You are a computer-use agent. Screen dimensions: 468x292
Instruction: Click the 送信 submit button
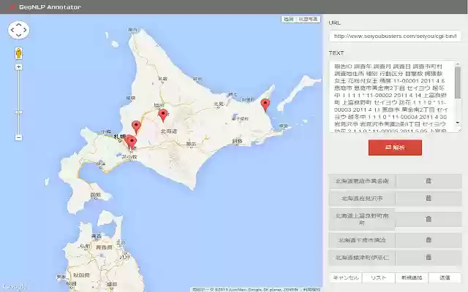445,277
